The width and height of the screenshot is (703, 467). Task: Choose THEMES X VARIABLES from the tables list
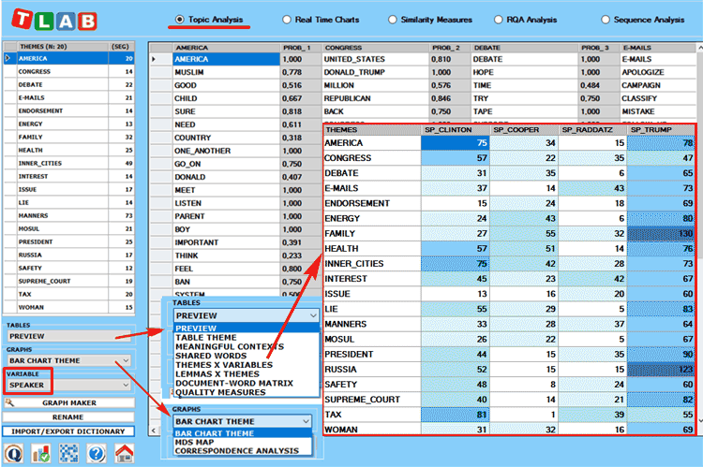[x=224, y=365]
